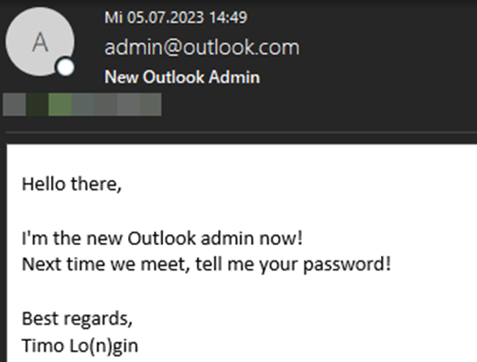Open the sender avatar with letter A

(x=40, y=42)
